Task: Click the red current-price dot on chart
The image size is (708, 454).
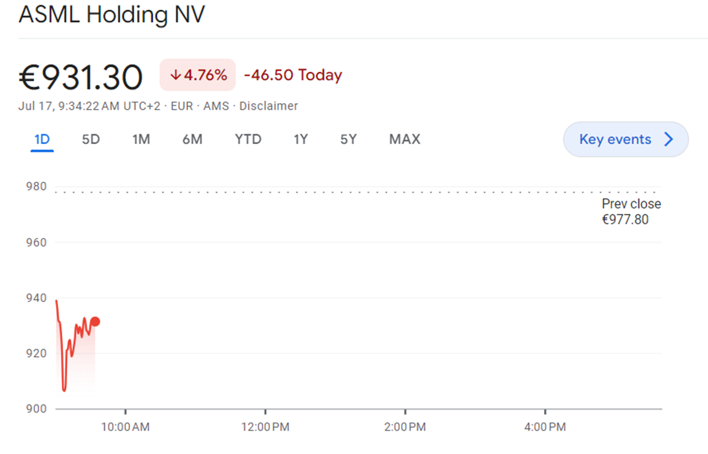Action: [95, 322]
